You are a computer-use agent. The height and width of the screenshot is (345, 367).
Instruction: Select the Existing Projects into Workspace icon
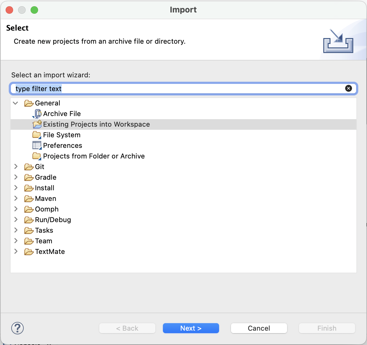point(37,124)
